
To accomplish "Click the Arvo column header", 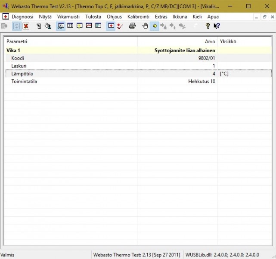I will [210, 41].
